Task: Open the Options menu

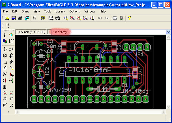Action: [x=75, y=11]
